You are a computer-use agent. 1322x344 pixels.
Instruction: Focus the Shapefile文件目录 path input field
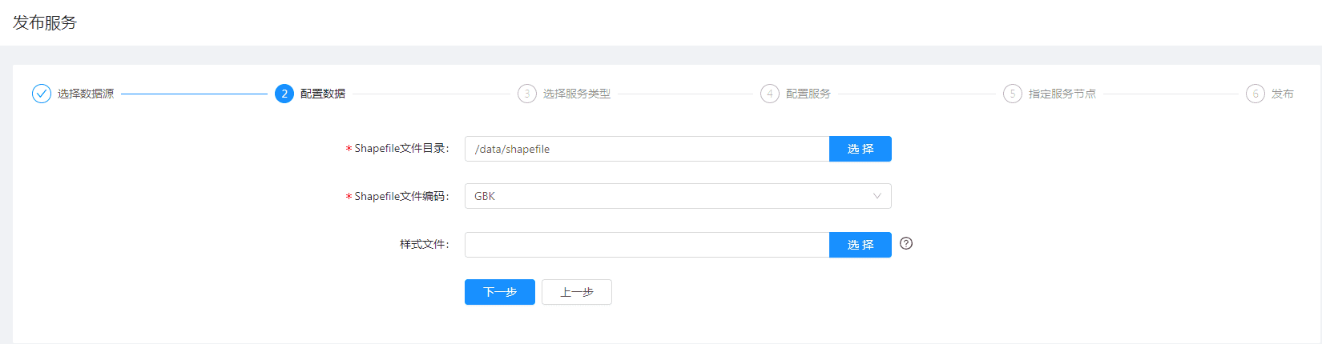pos(647,149)
